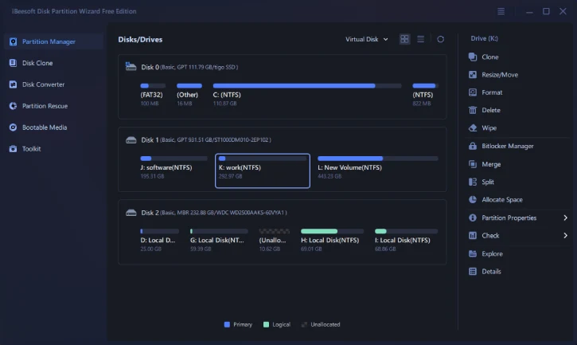Select I: Local Disk(NTFS) partition
Viewport: 577px width, 345px height.
[406, 241]
